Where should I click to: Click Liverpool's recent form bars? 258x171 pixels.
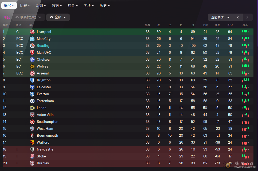[x=245, y=31]
